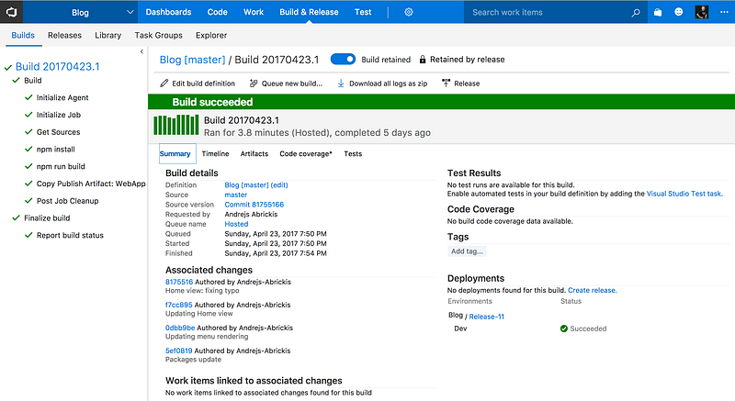This screenshot has width=735, height=401.
Task: Select Copy Publish Artifact: WebApp step
Action: point(91,184)
